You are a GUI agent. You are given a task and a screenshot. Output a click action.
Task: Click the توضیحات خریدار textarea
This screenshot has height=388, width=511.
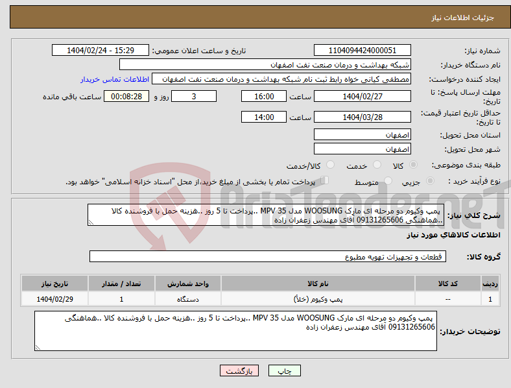tap(235, 331)
